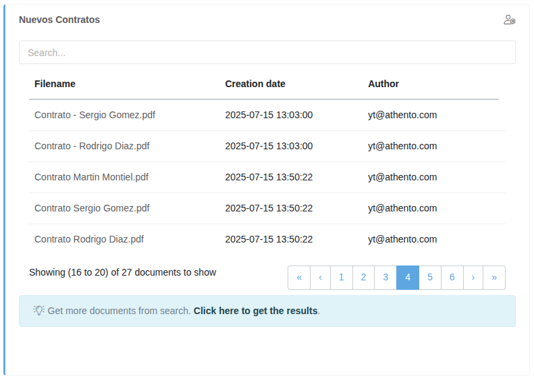Open Contrato - Rodrigo Diaz.pdf
Viewport: 534px width, 381px height.
pos(92,146)
